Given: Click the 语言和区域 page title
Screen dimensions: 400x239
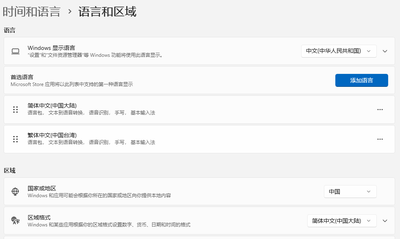Looking at the screenshot, I should 107,12.
